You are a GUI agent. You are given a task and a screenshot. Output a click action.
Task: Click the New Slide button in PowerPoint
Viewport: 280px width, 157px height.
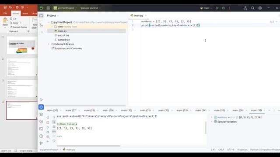click(35, 23)
